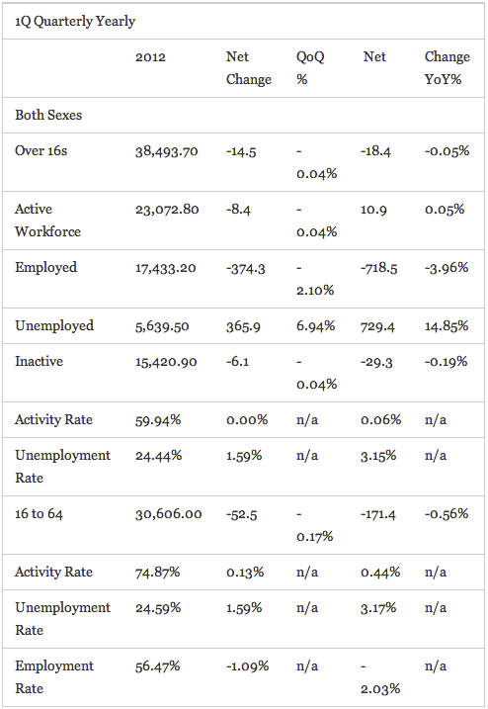Screen dimensions: 488x709
Task: Select the Employed yearly net change -718.5
Action: 378,268
